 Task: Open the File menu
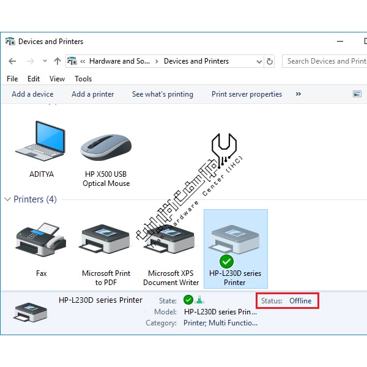click(12, 79)
